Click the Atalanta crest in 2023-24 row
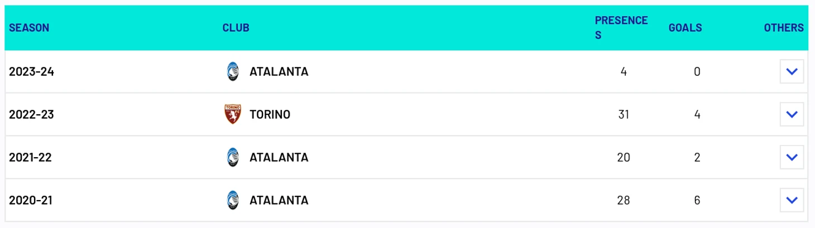Screen dimensions: 815x228 (x=232, y=72)
